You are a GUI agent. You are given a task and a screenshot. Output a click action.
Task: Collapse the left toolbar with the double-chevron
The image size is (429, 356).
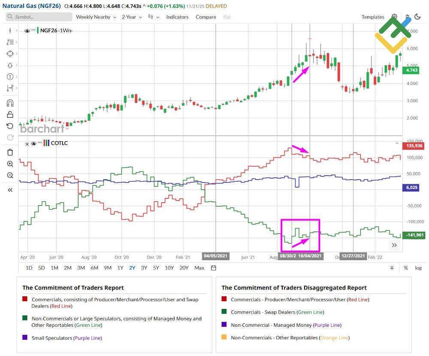click(x=9, y=190)
